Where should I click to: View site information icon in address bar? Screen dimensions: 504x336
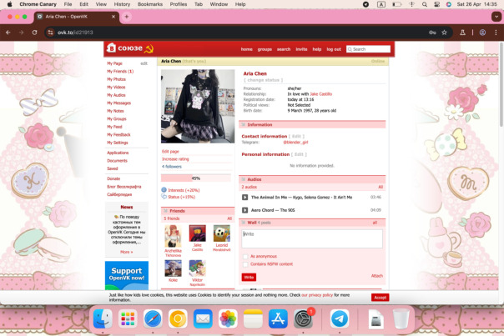50,33
